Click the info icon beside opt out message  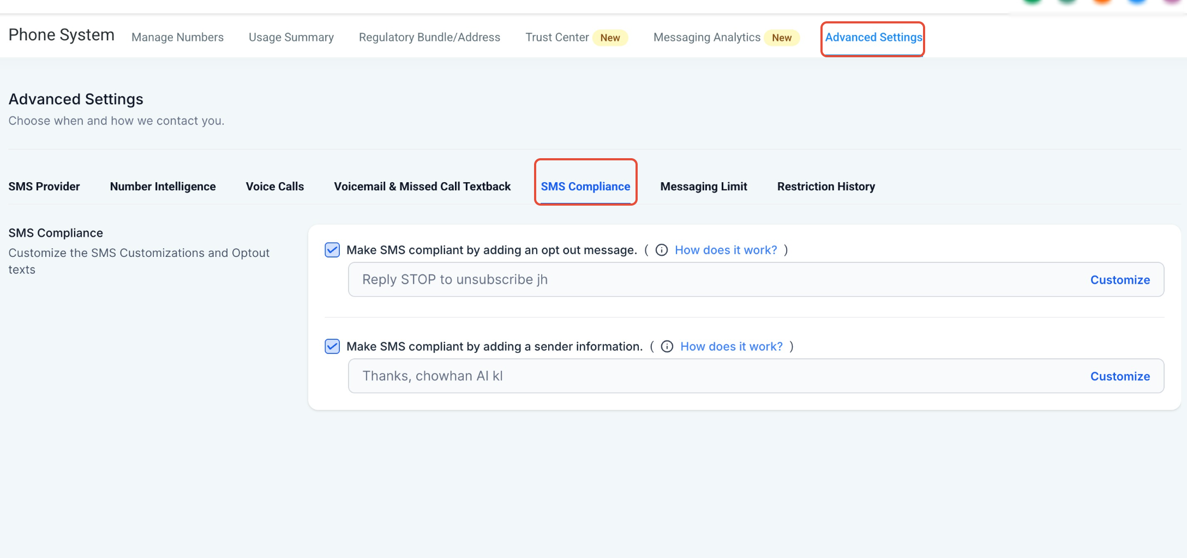pyautogui.click(x=662, y=250)
